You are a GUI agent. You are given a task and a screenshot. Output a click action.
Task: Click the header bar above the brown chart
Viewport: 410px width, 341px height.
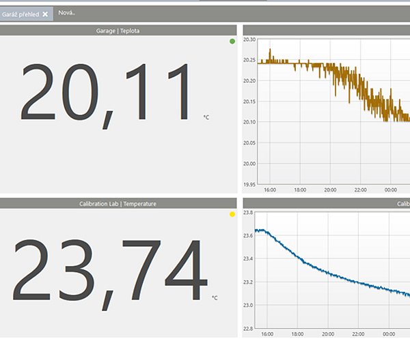point(326,31)
